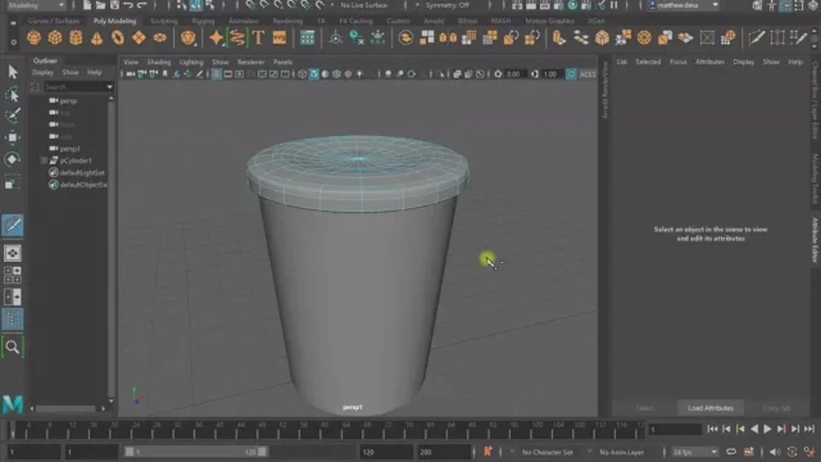
Task: Create a polygon cylinder from the shelf
Action: pyautogui.click(x=76, y=38)
